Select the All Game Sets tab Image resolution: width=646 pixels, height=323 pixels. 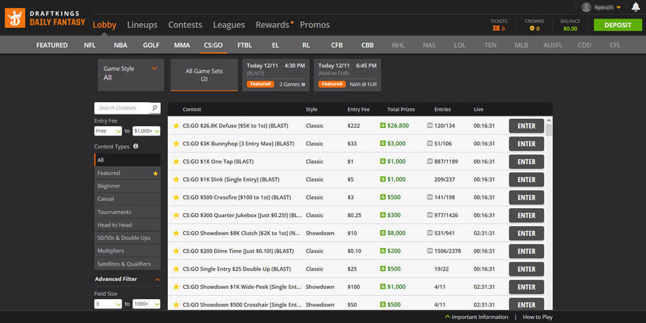204,75
